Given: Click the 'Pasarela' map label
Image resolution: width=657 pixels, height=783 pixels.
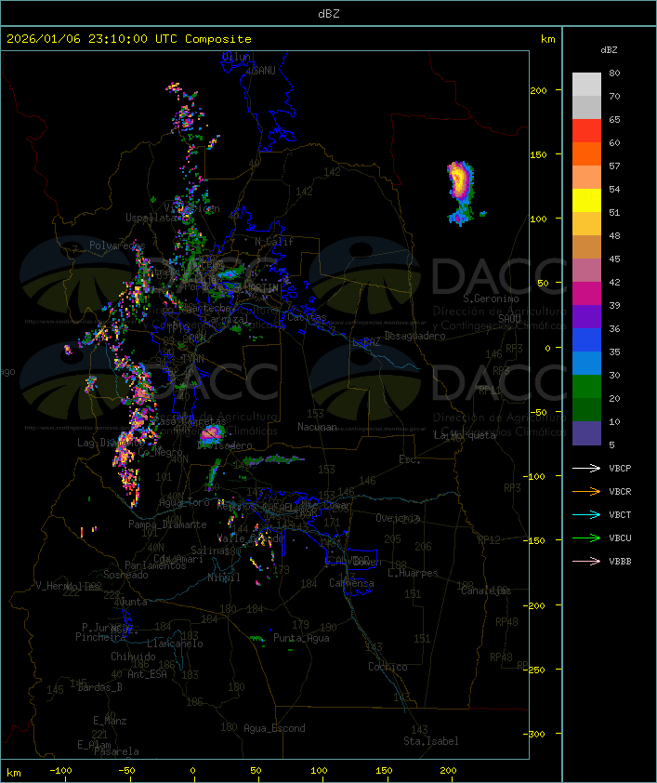Looking at the screenshot, I should (117, 751).
